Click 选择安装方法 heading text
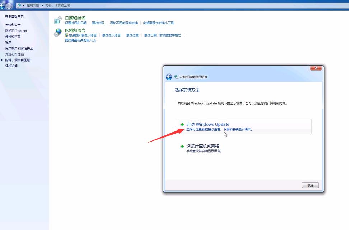 (x=187, y=90)
